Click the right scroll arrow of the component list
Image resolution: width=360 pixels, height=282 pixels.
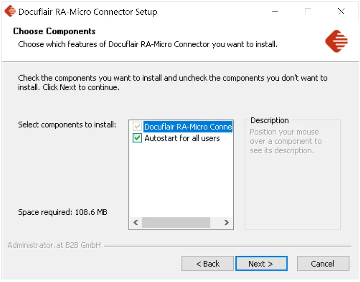click(x=226, y=223)
